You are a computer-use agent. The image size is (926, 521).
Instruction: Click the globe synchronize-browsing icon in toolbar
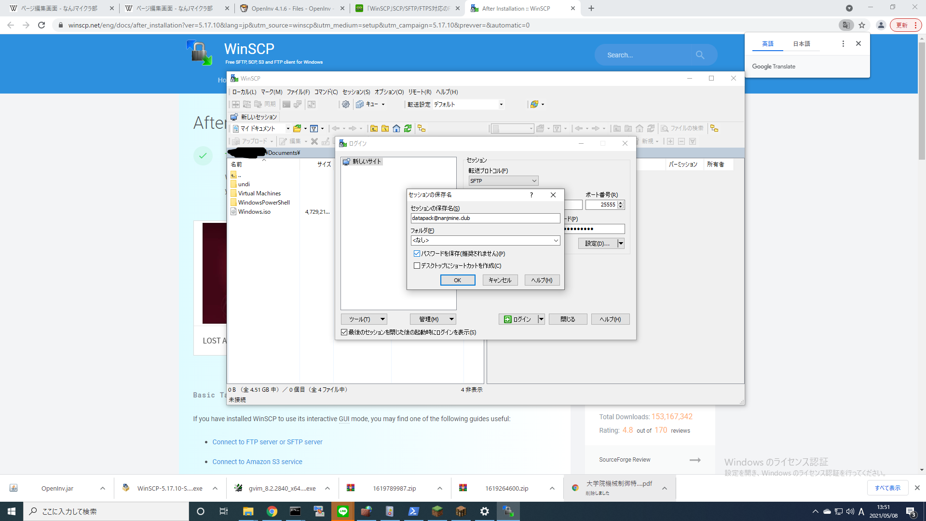(x=534, y=104)
